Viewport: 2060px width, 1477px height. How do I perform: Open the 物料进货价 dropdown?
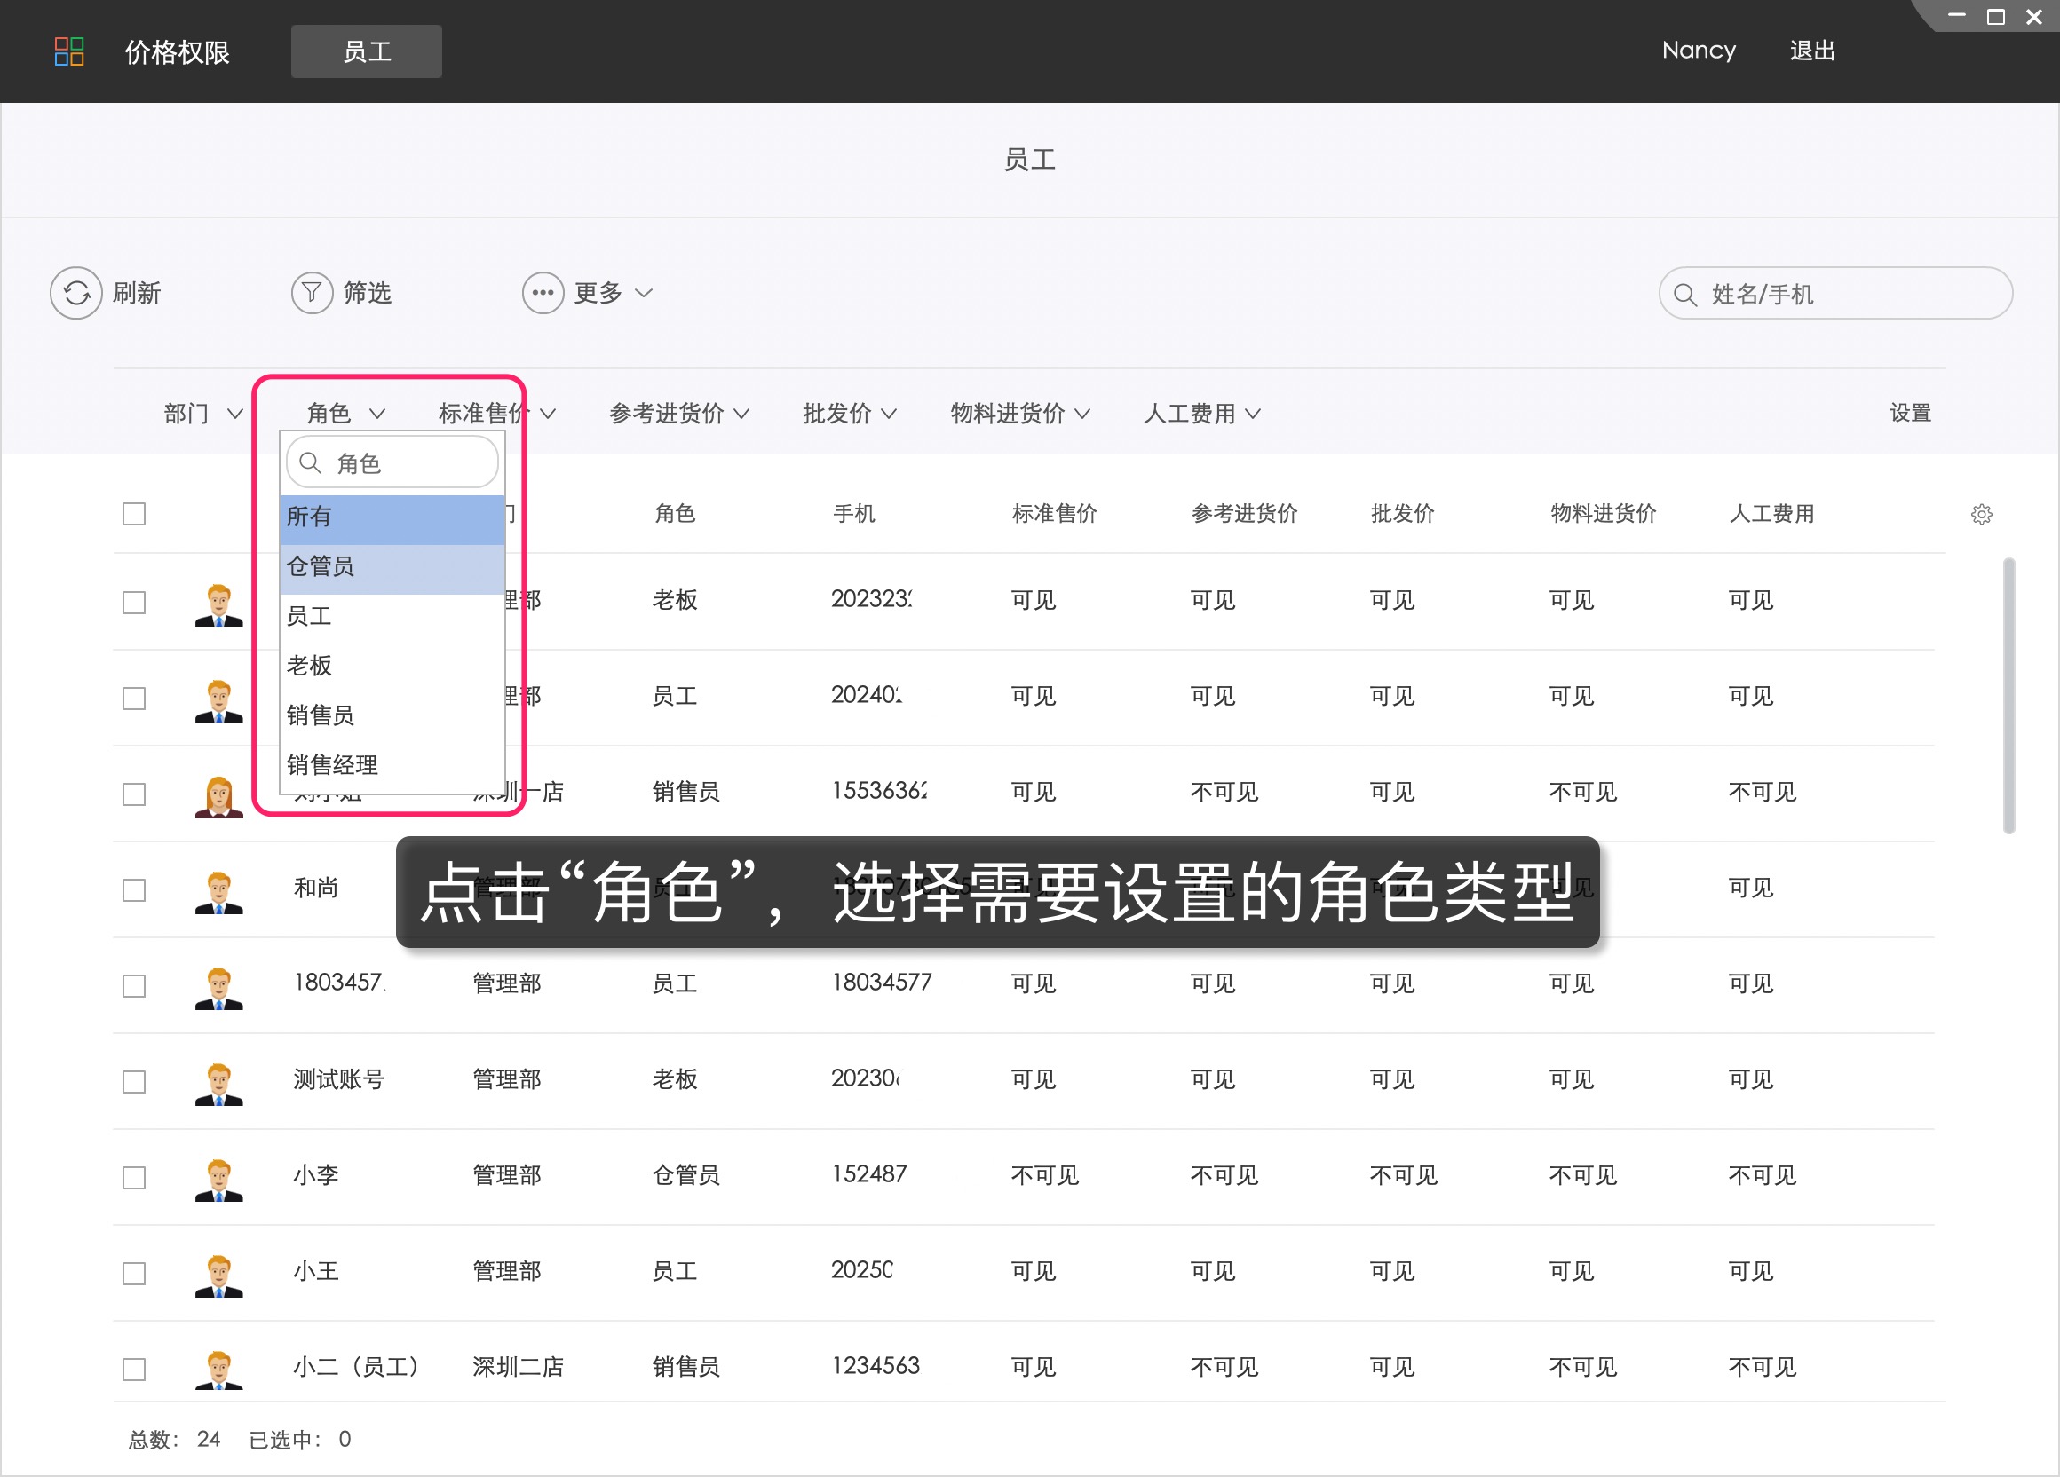[x=1019, y=413]
